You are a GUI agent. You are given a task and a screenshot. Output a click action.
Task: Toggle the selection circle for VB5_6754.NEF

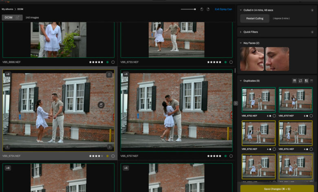pos(113,156)
